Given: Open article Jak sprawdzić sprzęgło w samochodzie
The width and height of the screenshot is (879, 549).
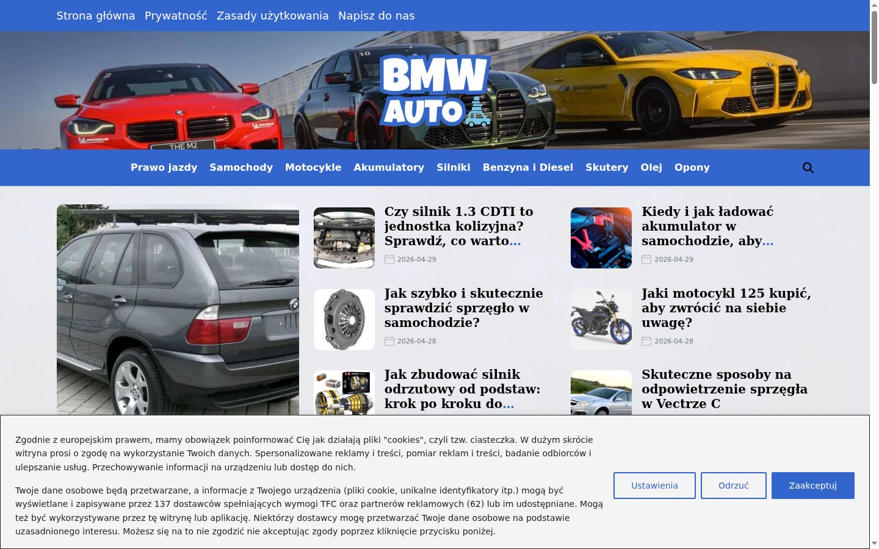Looking at the screenshot, I should click(464, 308).
